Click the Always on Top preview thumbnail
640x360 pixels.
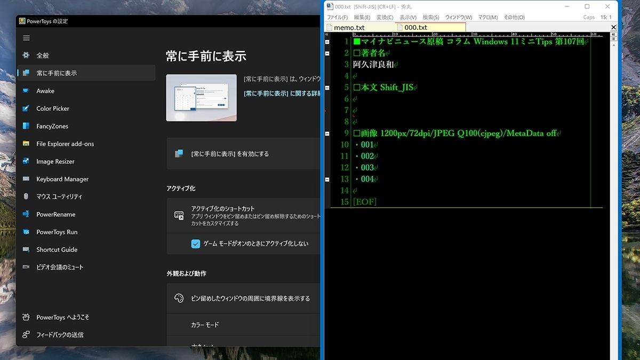[x=201, y=98]
